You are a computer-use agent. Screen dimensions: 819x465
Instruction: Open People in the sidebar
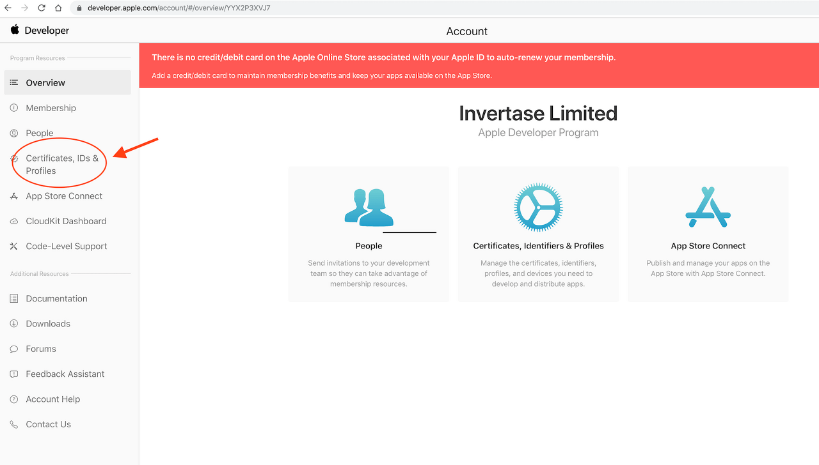click(x=39, y=133)
